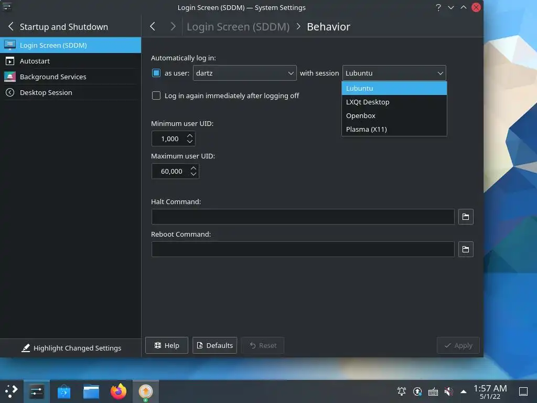537x403 pixels.
Task: Click the Halt Command text field
Action: point(303,217)
